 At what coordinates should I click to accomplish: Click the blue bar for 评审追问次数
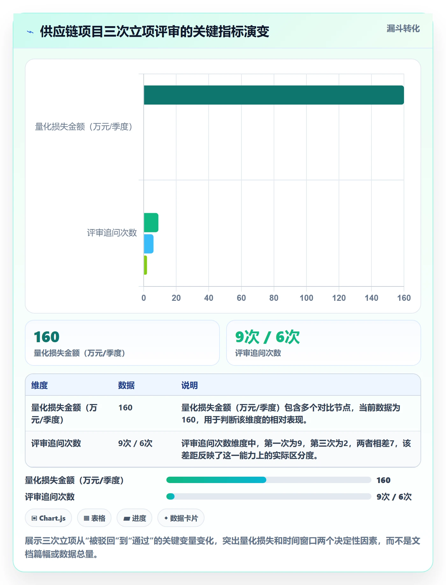(148, 244)
